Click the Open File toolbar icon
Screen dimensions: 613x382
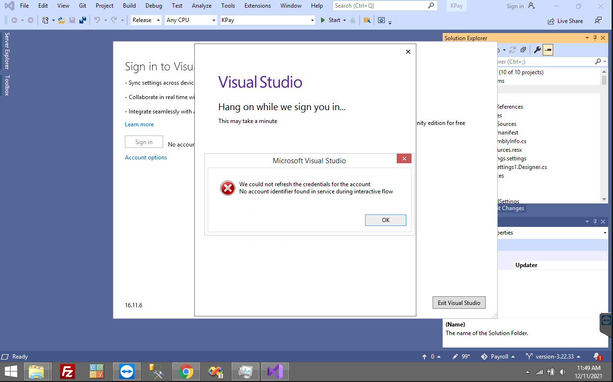pos(62,20)
